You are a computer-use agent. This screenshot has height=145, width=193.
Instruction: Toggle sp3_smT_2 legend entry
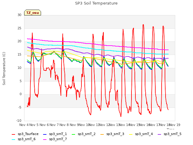(84, 134)
